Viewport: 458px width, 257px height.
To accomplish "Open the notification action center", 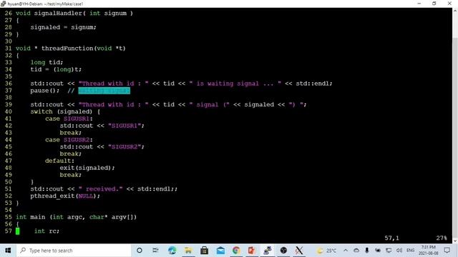I will 447,251.
